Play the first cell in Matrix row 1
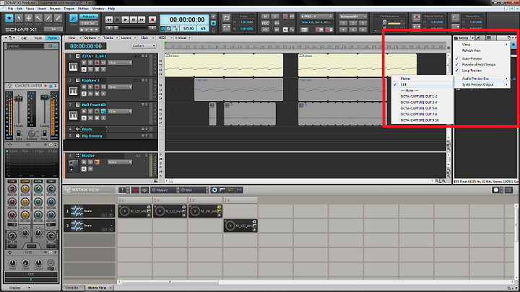 (124, 211)
